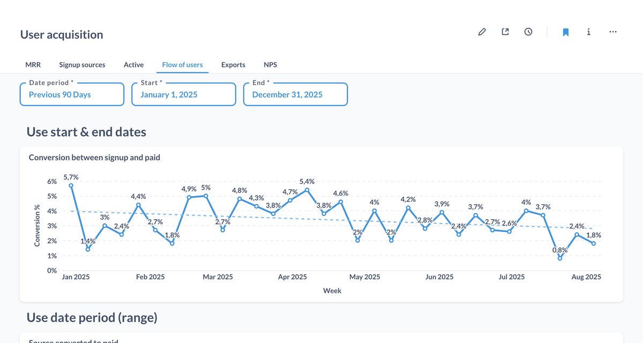The height and width of the screenshot is (343, 643).
Task: Open the NPS tab
Action: pos(270,65)
